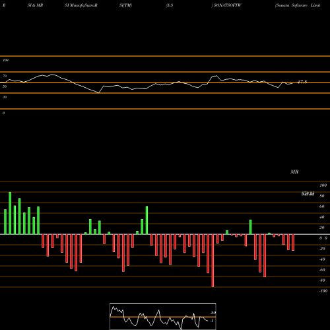The image size is (330, 330).
Task: Click the tallest green bar in MR histogram
Action: (10, 213)
